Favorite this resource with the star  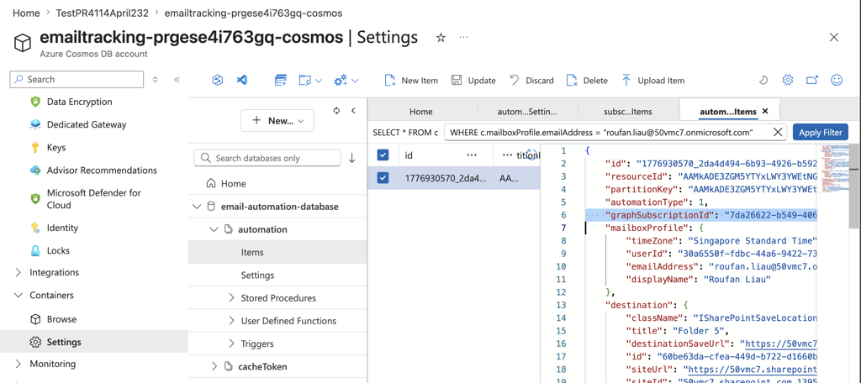pyautogui.click(x=441, y=37)
